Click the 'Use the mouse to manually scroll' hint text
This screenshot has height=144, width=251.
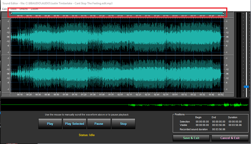pyautogui.click(x=87, y=114)
